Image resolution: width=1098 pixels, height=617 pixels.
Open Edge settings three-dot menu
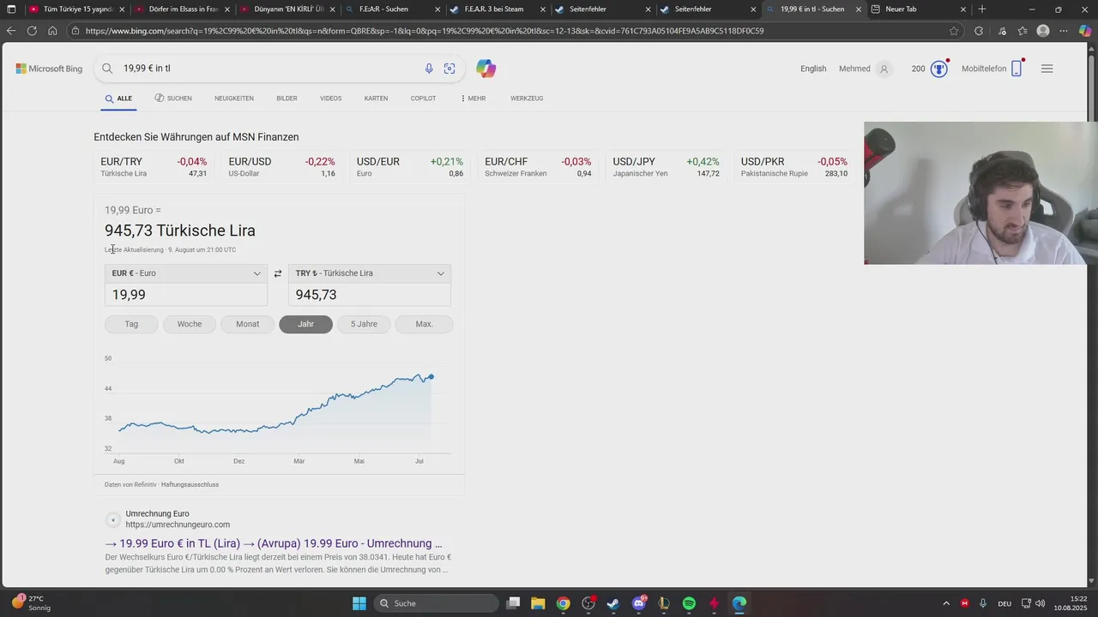pyautogui.click(x=1065, y=31)
